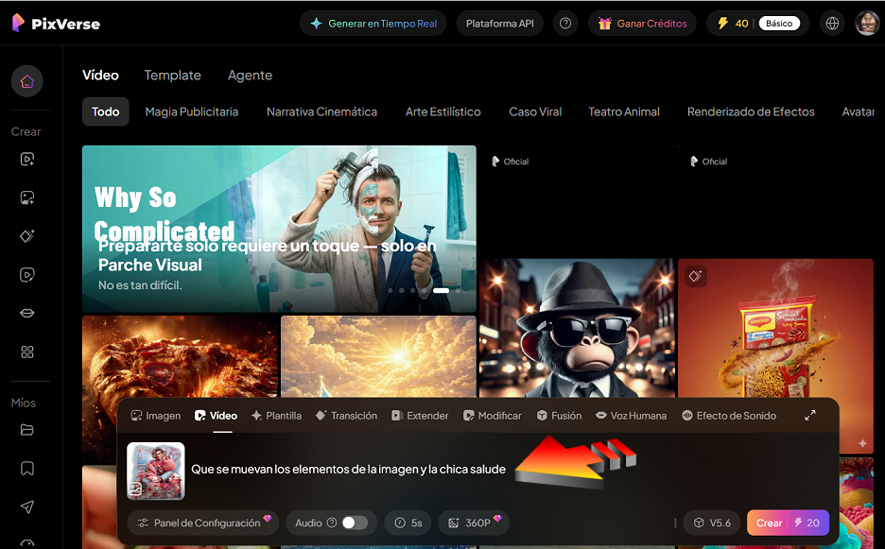Image resolution: width=885 pixels, height=549 pixels.
Task: Switch to the Template tab
Action: [x=172, y=75]
